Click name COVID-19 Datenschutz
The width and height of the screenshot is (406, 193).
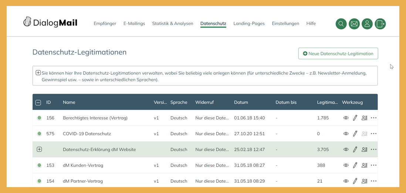pos(87,134)
